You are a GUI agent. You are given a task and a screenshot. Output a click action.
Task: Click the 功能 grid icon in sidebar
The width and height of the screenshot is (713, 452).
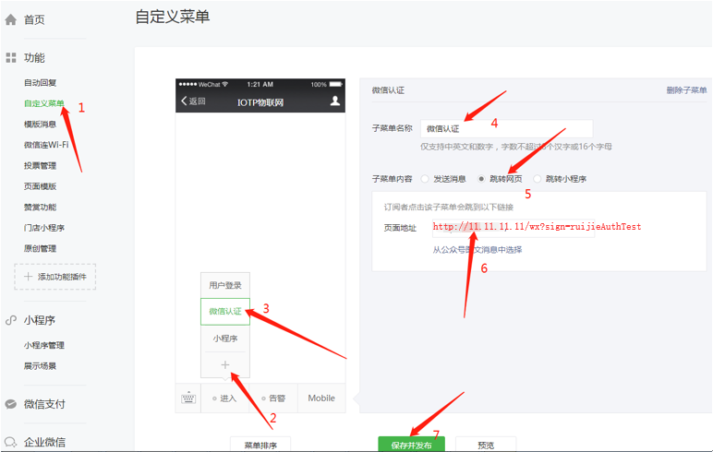click(11, 58)
